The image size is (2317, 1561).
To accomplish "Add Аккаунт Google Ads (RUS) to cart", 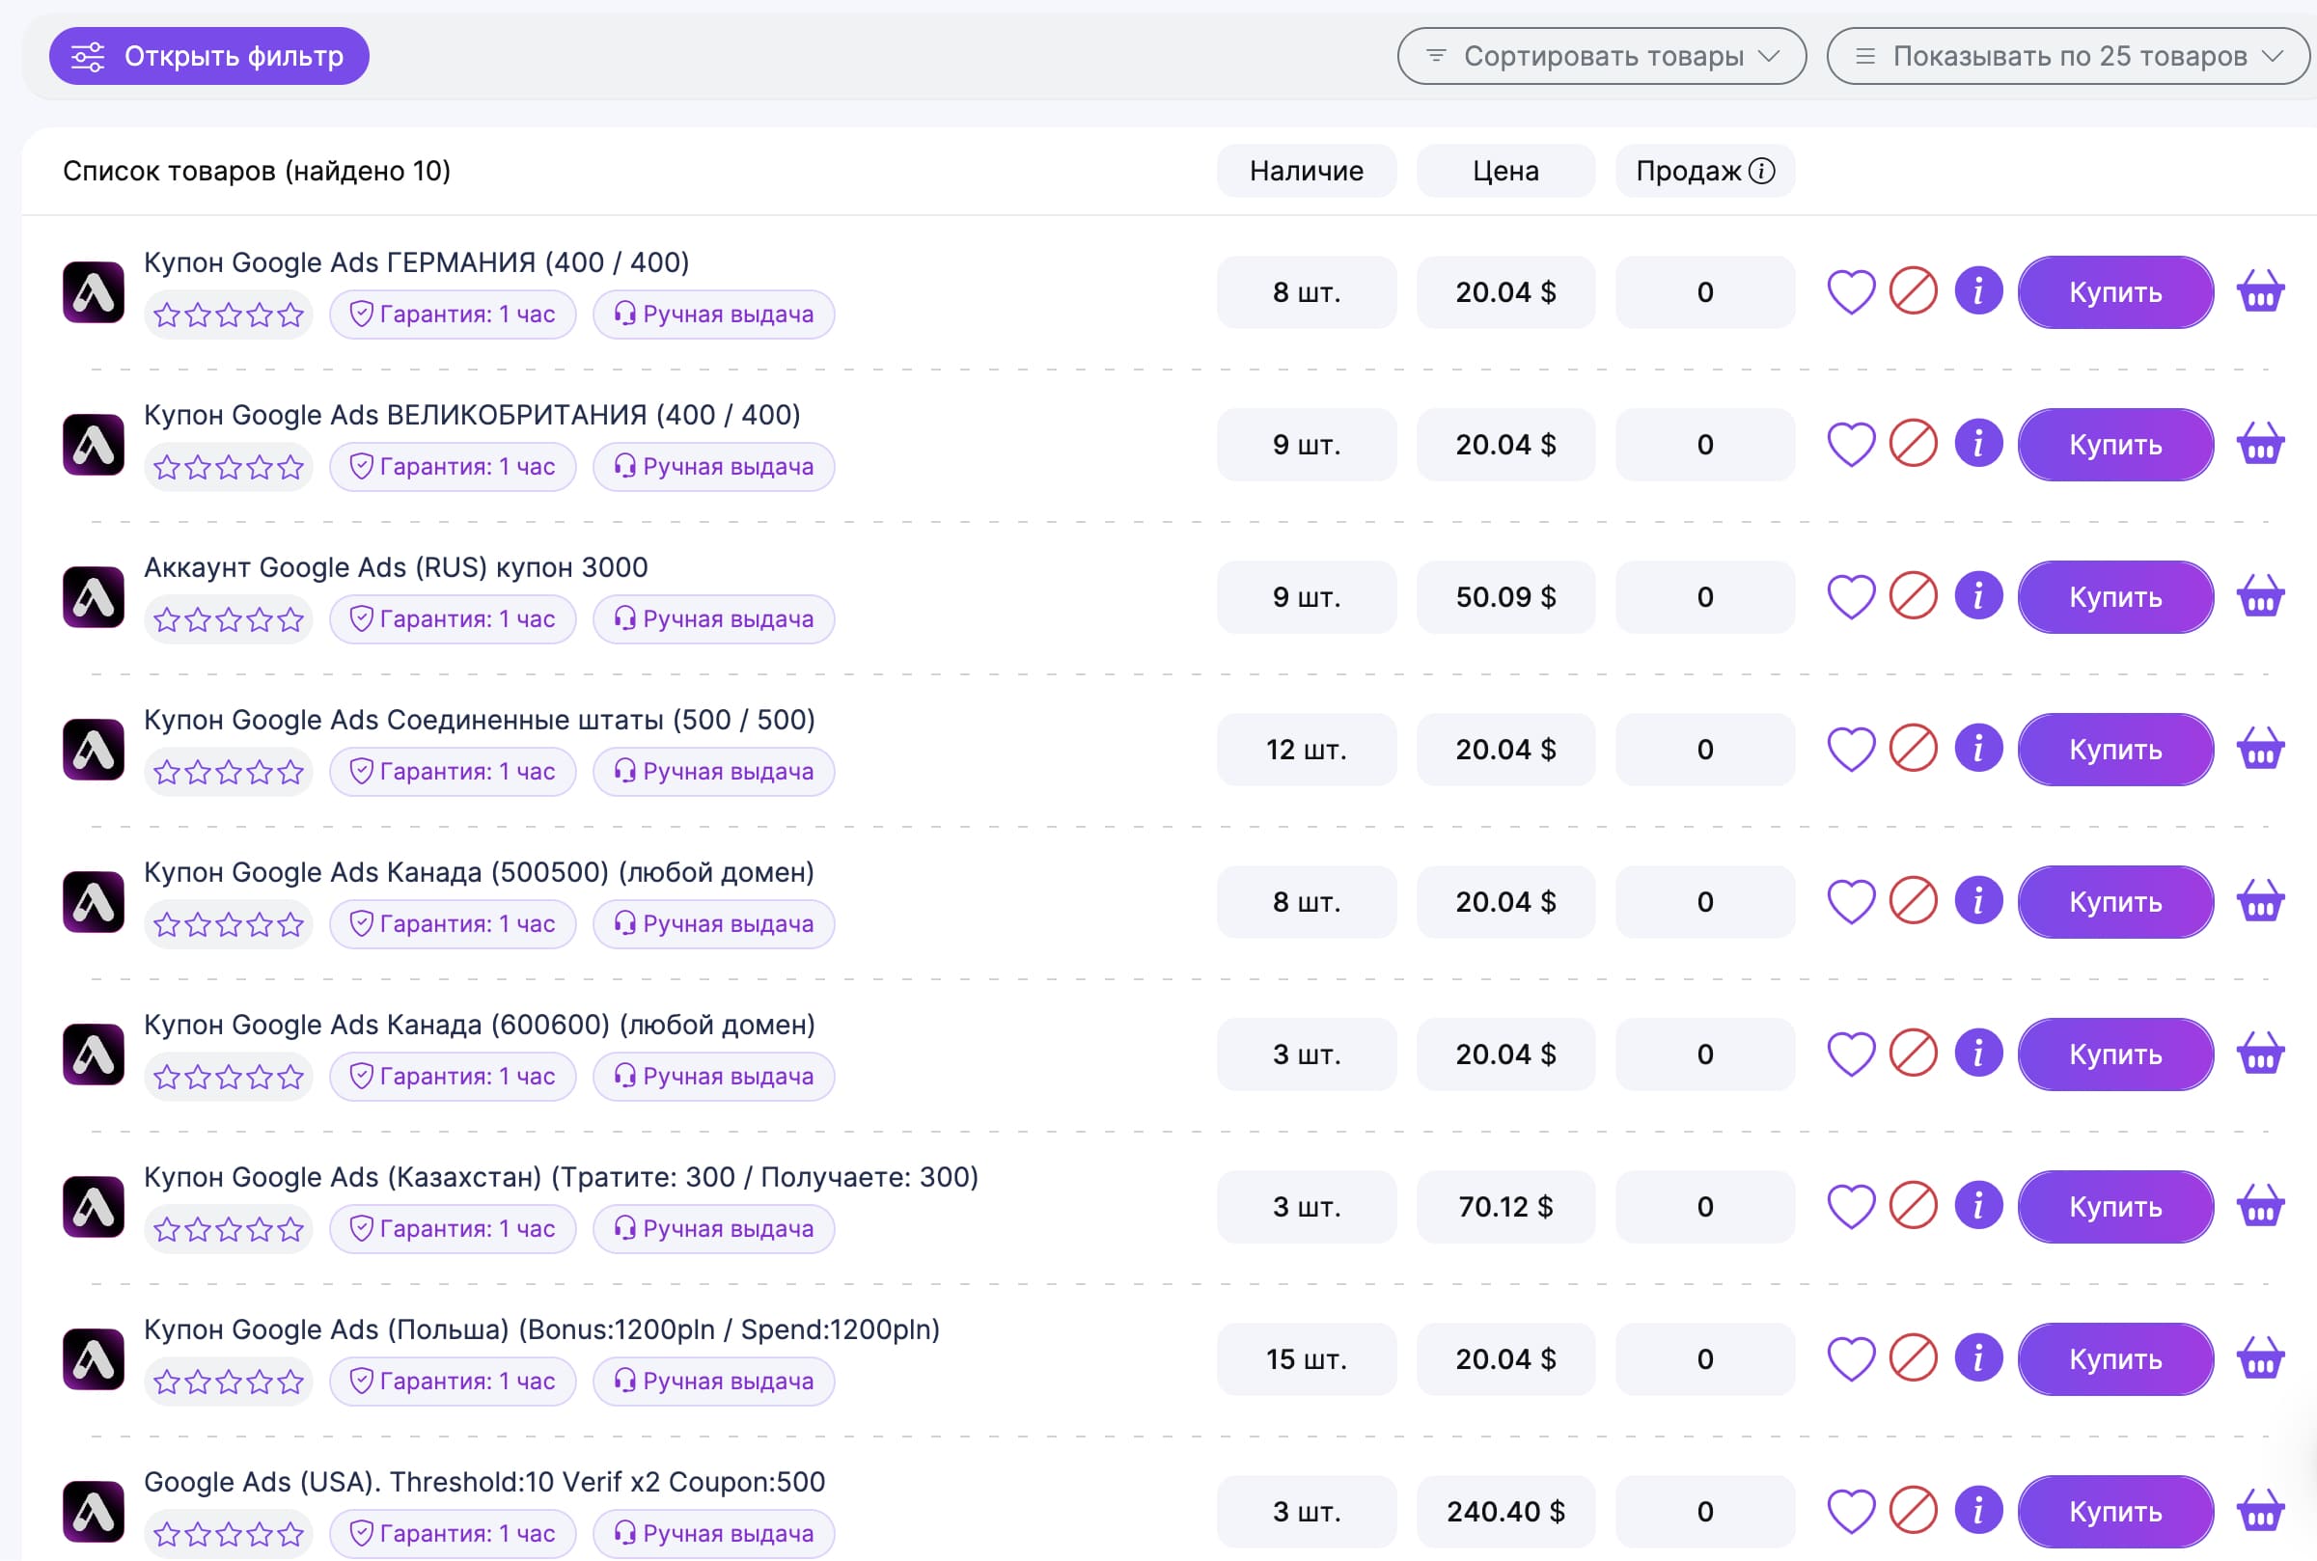I will [2260, 596].
